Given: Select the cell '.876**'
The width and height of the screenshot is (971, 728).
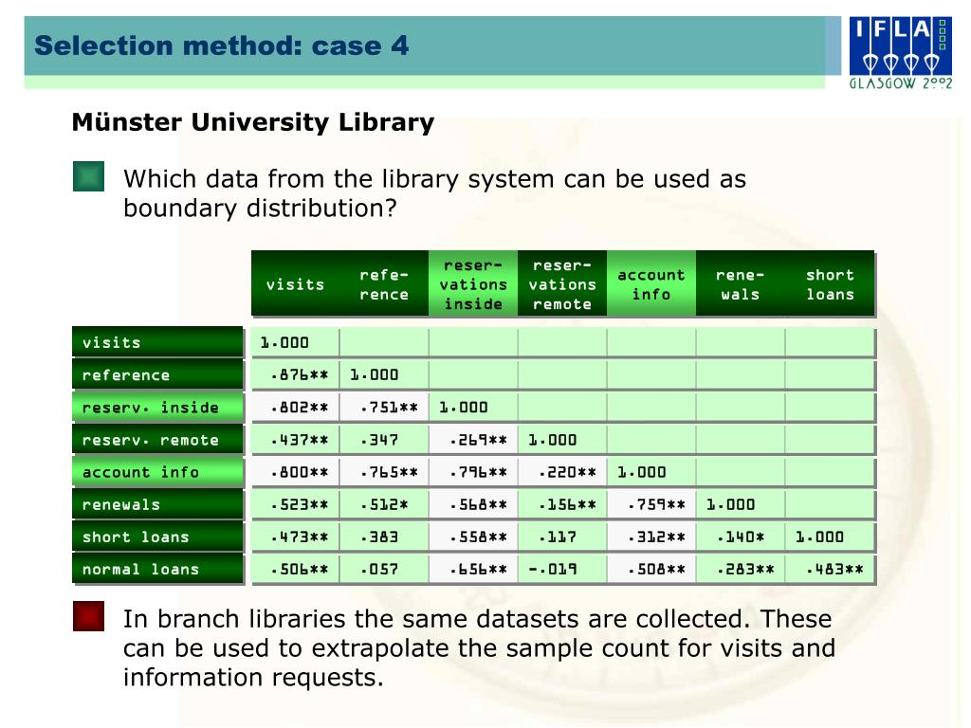Looking at the screenshot, I should (x=296, y=375).
